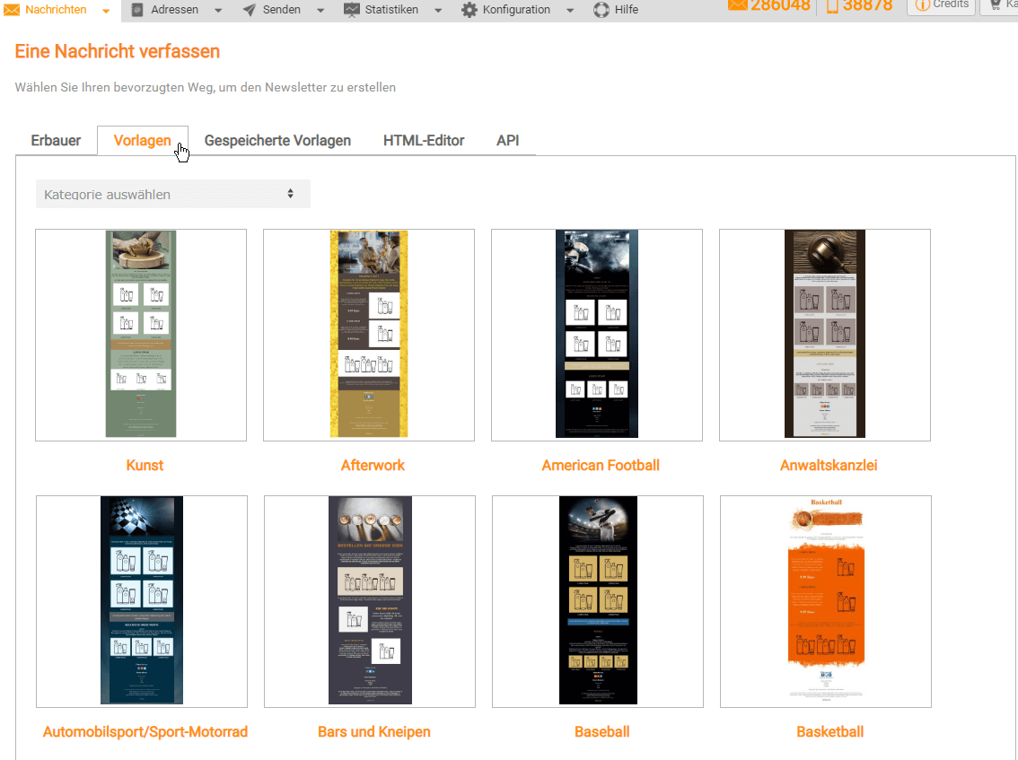1018x760 pixels.
Task: Click the orange email credits envelope icon
Action: [737, 5]
